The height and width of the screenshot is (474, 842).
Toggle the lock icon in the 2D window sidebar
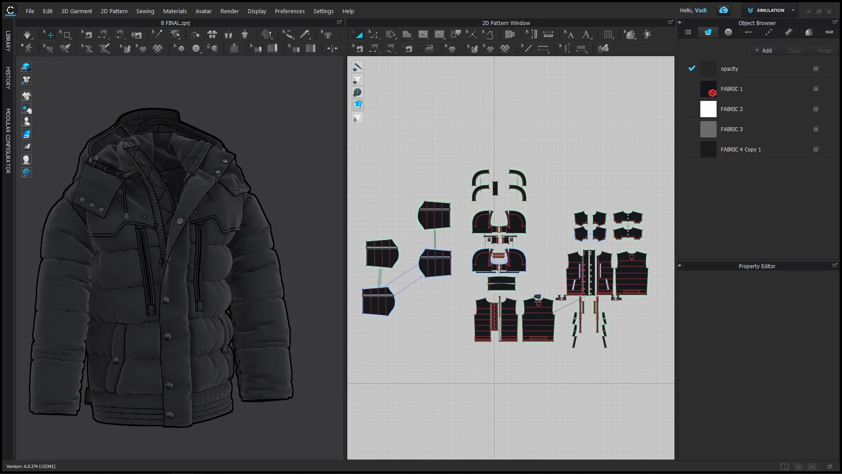click(357, 118)
